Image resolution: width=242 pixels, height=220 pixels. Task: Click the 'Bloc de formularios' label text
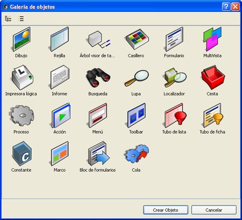click(97, 170)
